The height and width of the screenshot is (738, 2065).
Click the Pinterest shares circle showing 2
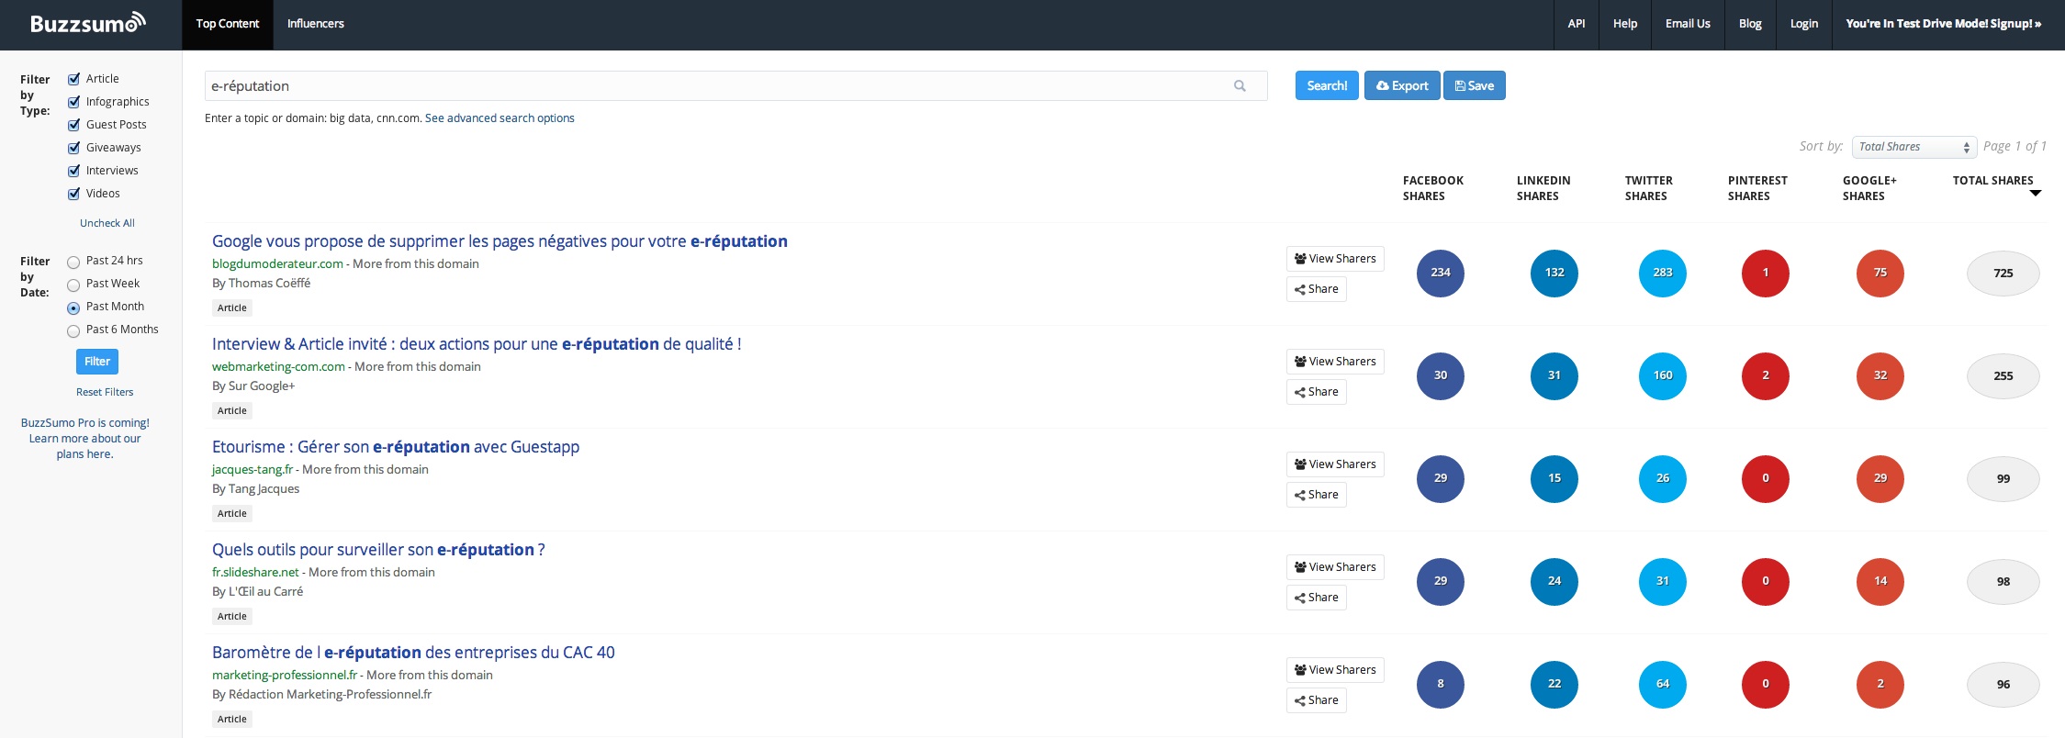1766,375
